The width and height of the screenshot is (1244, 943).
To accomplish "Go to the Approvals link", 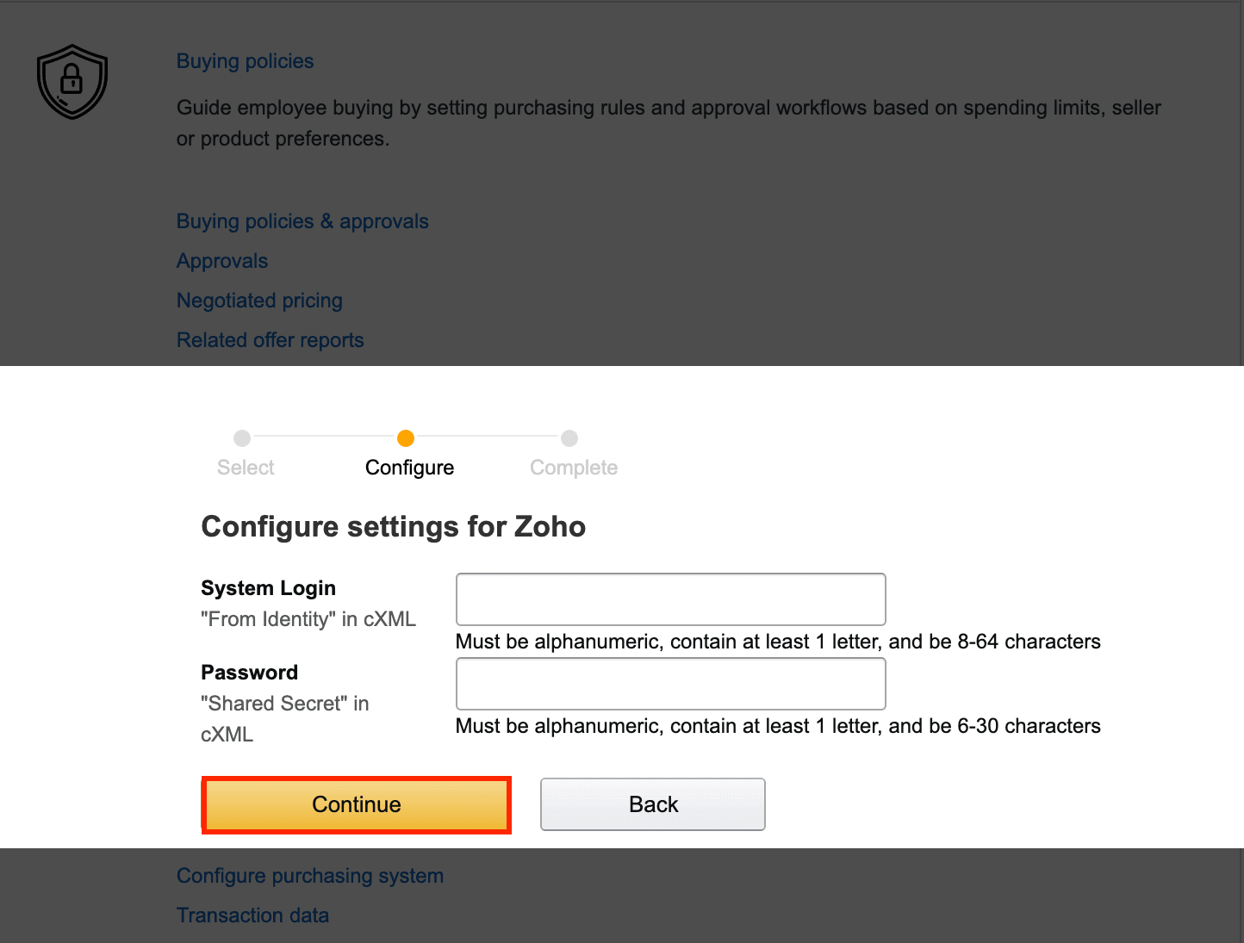I will pyautogui.click(x=222, y=261).
